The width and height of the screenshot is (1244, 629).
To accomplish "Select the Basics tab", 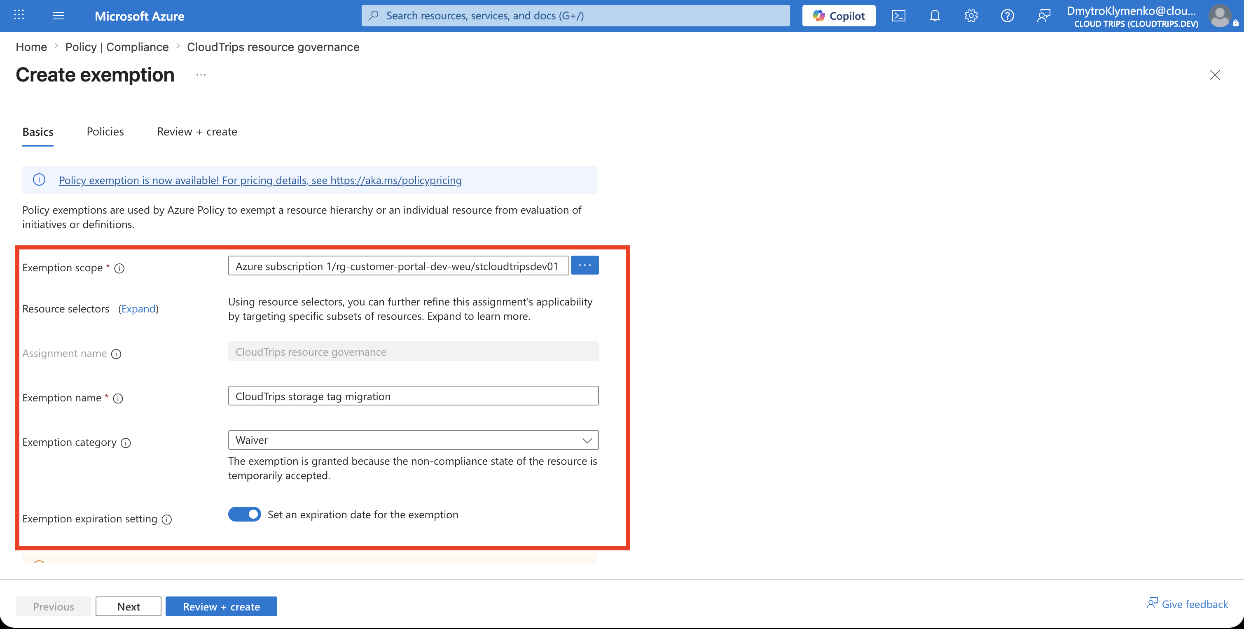I will point(37,132).
